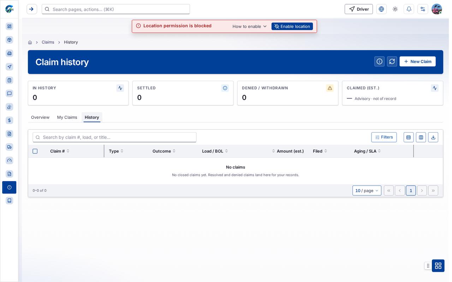Viewport: 452px width, 282px height.
Task: Click the table density rows icon
Action: (x=409, y=137)
